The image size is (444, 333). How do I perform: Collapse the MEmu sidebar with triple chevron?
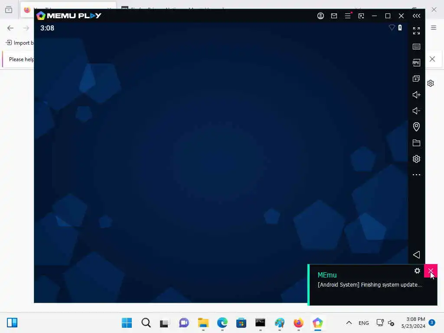point(416,16)
